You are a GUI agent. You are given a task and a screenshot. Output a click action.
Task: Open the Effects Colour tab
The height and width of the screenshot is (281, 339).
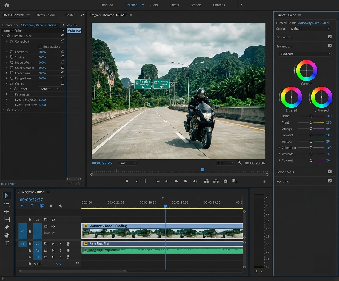(45, 15)
